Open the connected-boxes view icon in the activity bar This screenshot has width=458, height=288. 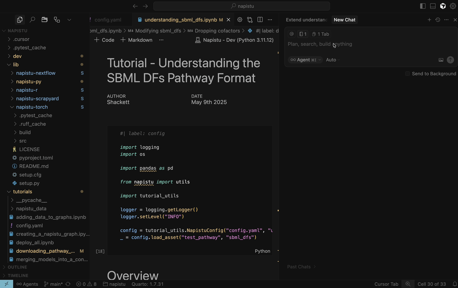click(57, 20)
